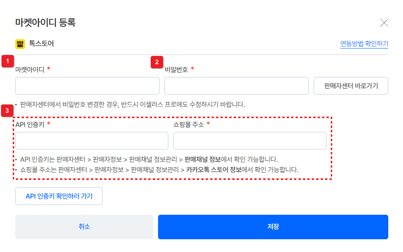Focus the 마켓아이디 input field
This screenshot has width=403, height=252.
point(87,85)
